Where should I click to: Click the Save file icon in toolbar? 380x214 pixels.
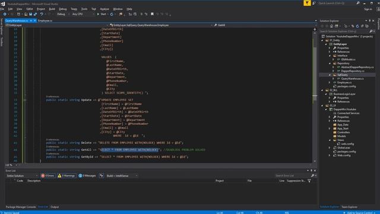(x=30, y=14)
